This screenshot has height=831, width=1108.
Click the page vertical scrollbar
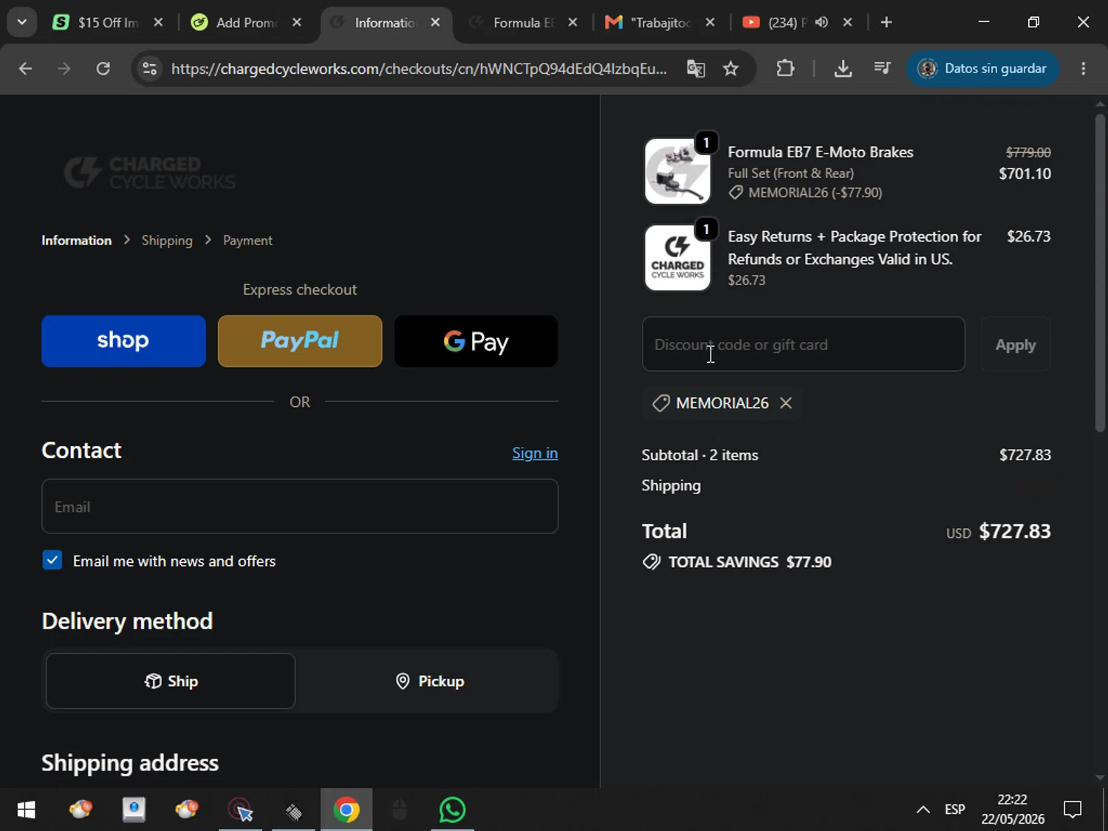point(1101,273)
